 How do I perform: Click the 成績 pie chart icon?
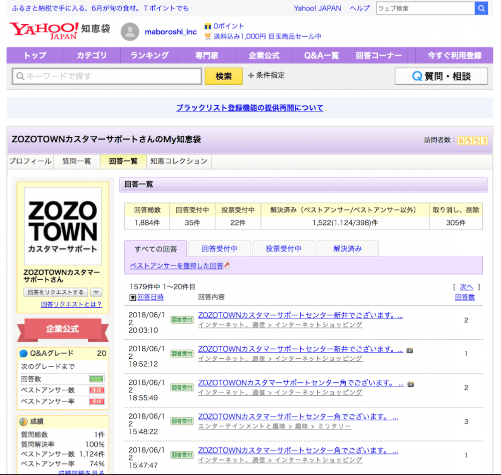click(24, 421)
